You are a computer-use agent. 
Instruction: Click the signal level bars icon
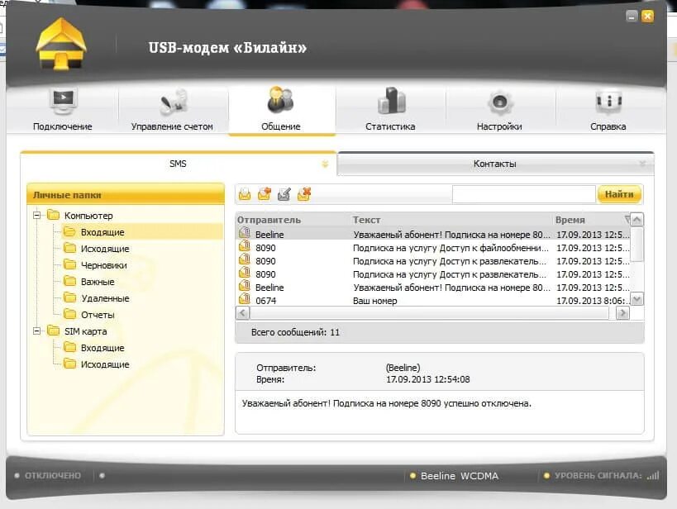(653, 475)
